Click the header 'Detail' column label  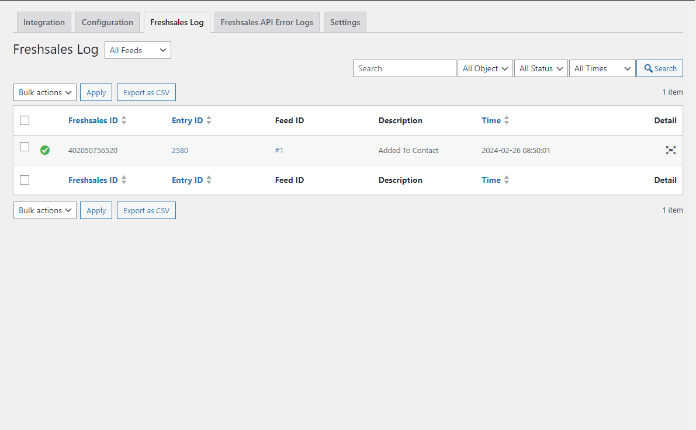pyautogui.click(x=666, y=120)
